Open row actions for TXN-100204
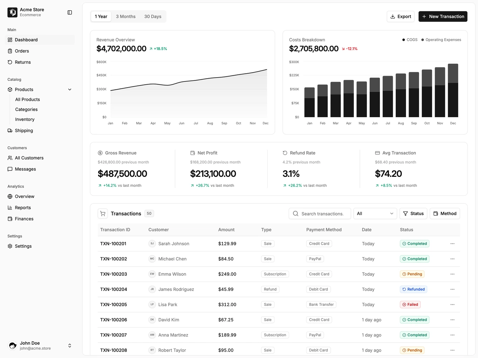This screenshot has width=478, height=358. pyautogui.click(x=453, y=289)
